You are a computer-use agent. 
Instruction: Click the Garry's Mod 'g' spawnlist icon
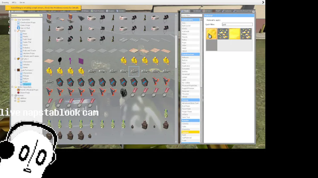click(x=18, y=28)
